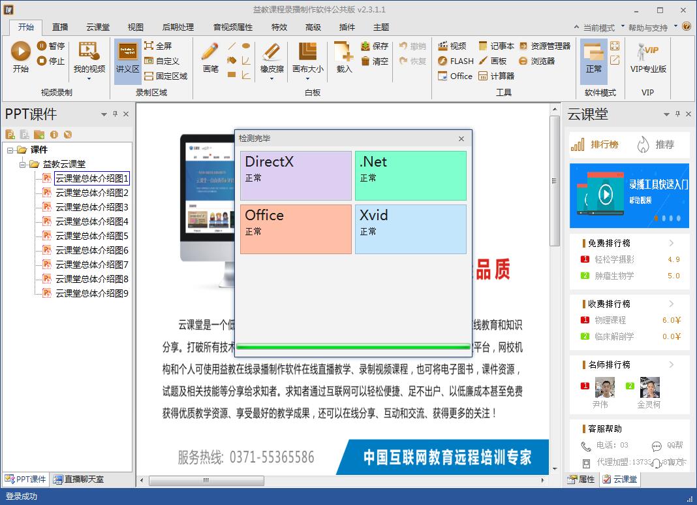This screenshot has width=697, height=505.
Task: Open PPT课件 panel options dropdown
Action: point(104,114)
